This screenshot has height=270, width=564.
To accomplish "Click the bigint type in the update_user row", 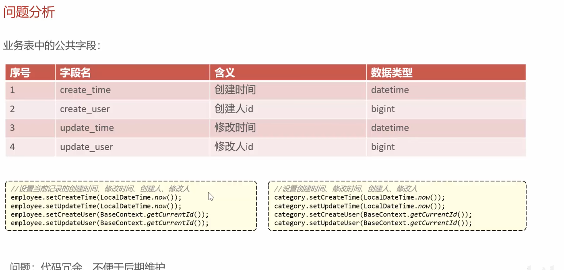I will point(383,147).
